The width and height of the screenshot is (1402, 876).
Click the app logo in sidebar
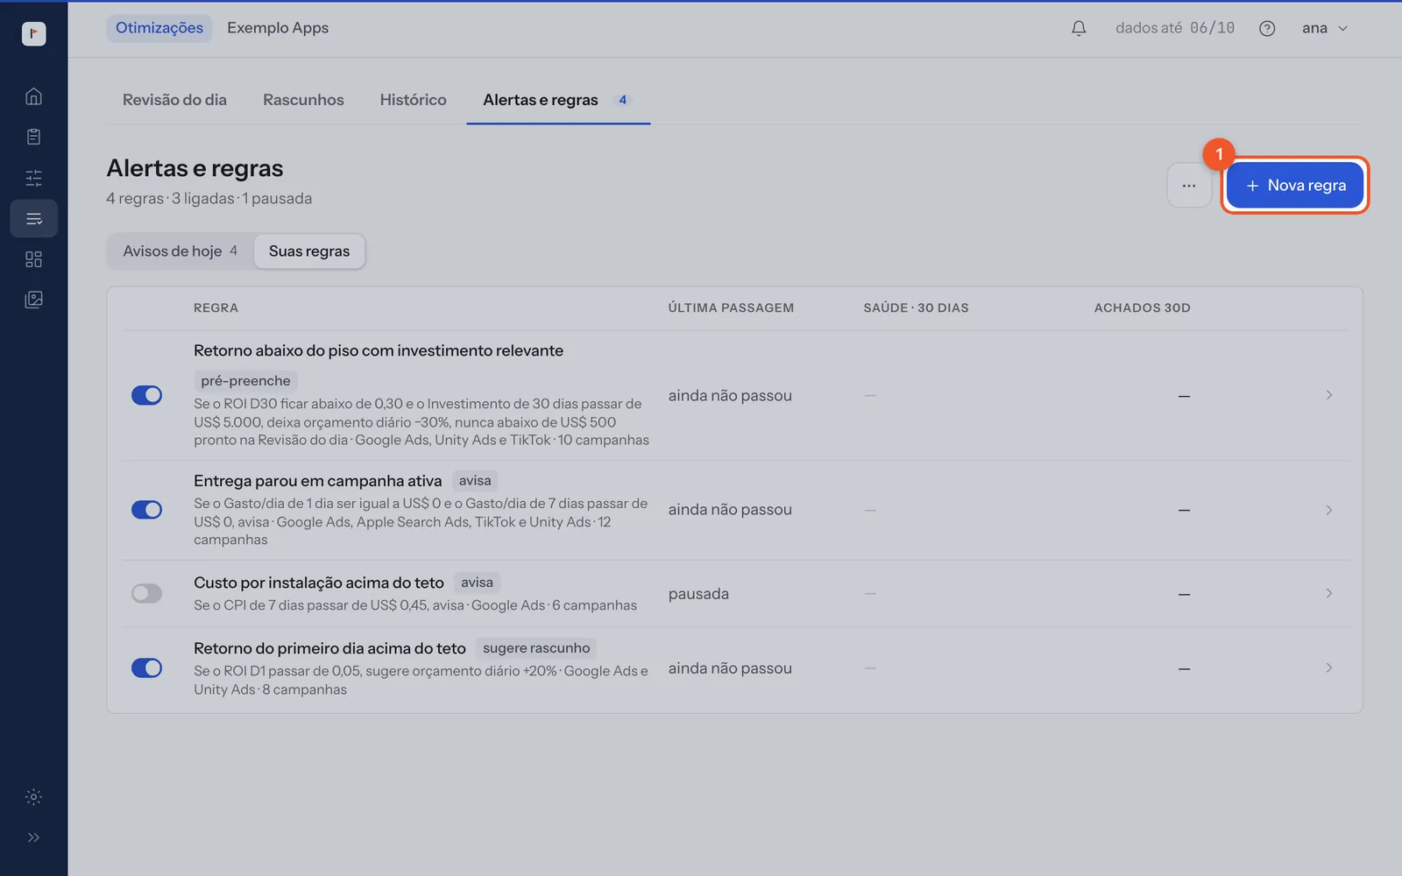click(x=33, y=33)
